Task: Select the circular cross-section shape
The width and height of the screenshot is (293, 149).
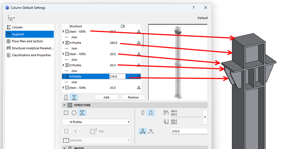Action: click(x=74, y=113)
